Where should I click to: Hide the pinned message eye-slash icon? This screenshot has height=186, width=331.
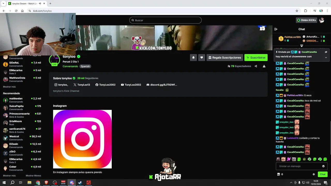pyautogui.click(x=326, y=52)
